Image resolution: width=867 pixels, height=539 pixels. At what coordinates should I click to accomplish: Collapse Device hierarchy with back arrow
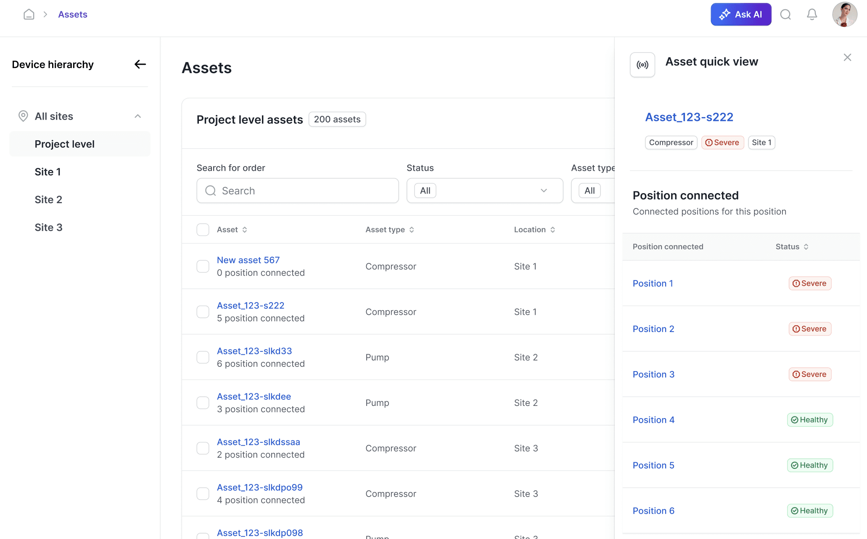[140, 64]
